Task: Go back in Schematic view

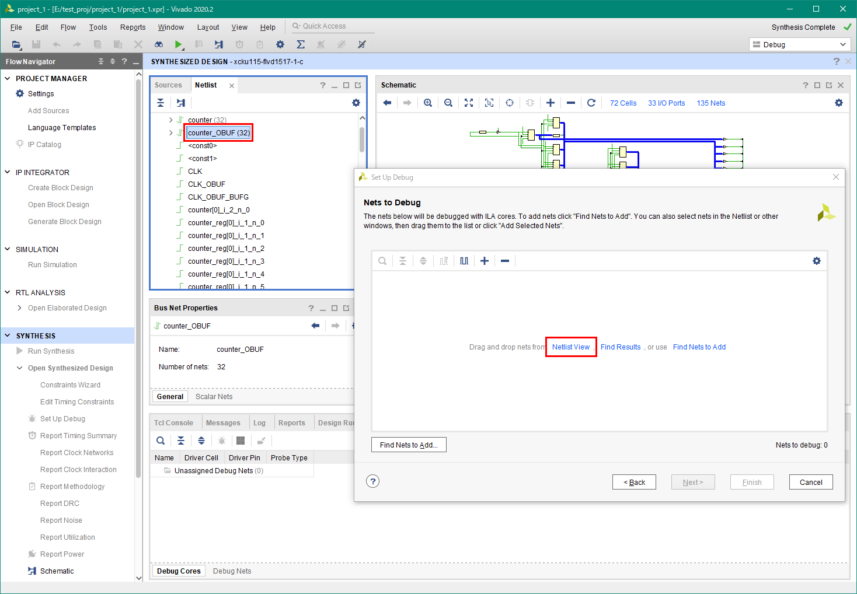Action: click(387, 103)
